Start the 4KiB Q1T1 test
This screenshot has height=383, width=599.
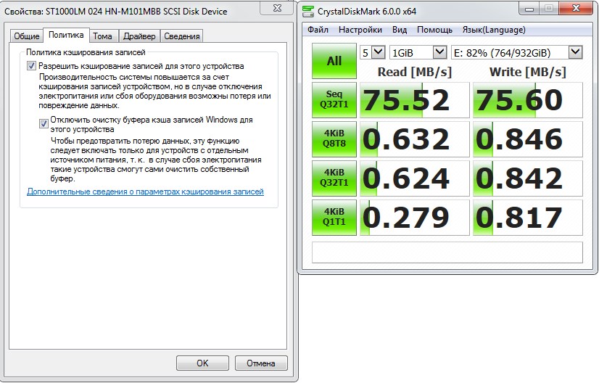click(x=334, y=217)
